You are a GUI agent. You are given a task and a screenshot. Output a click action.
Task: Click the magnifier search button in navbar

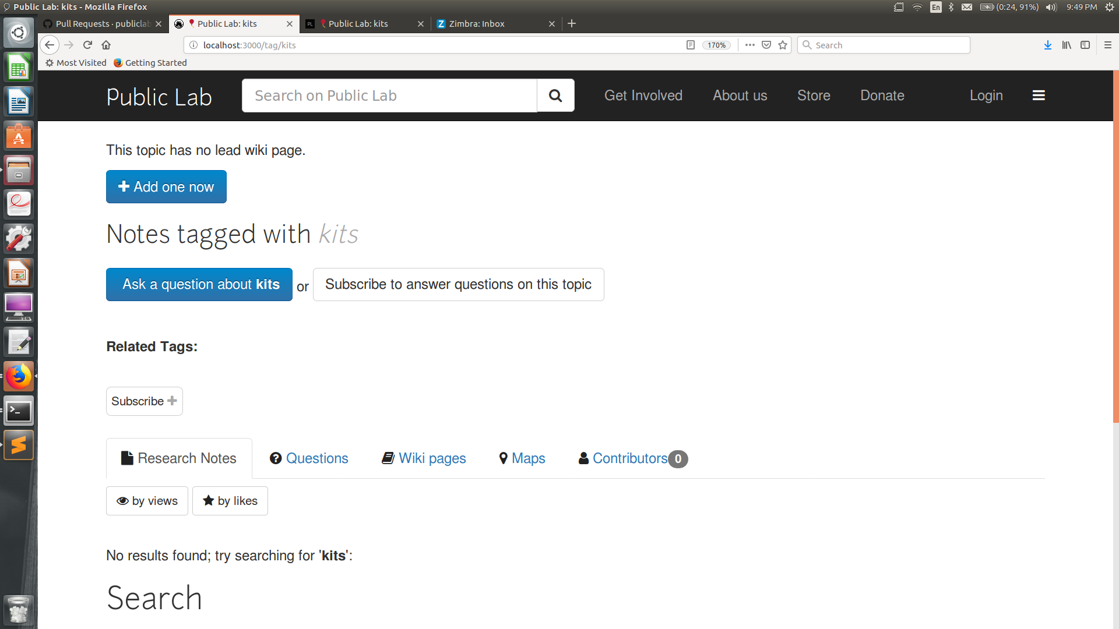point(555,96)
